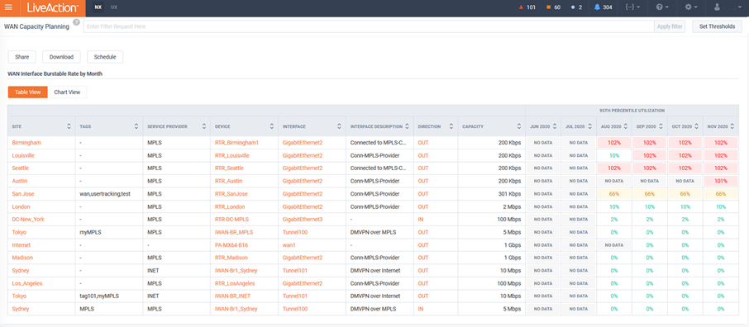The height and width of the screenshot is (327, 749).
Task: Open the Los_Angeles site link
Action: pos(26,283)
